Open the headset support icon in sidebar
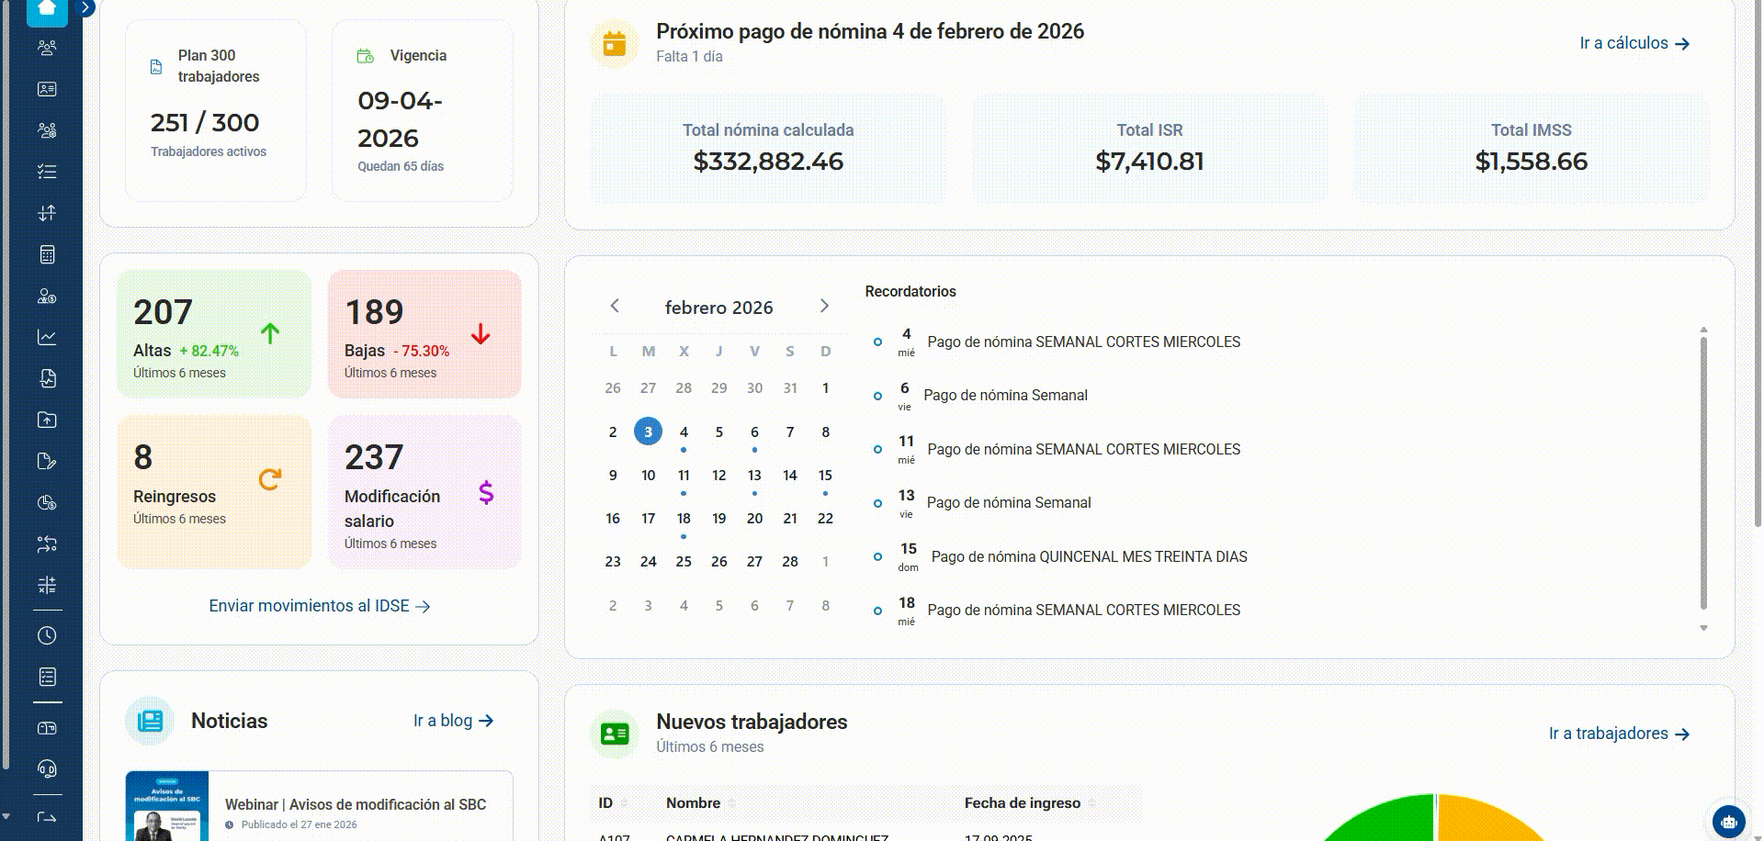Viewport: 1764px width, 841px height. click(x=47, y=768)
